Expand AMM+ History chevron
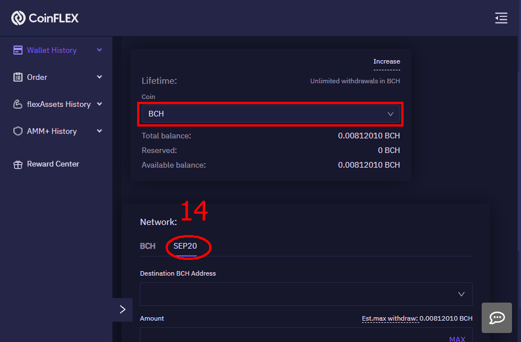 click(99, 130)
